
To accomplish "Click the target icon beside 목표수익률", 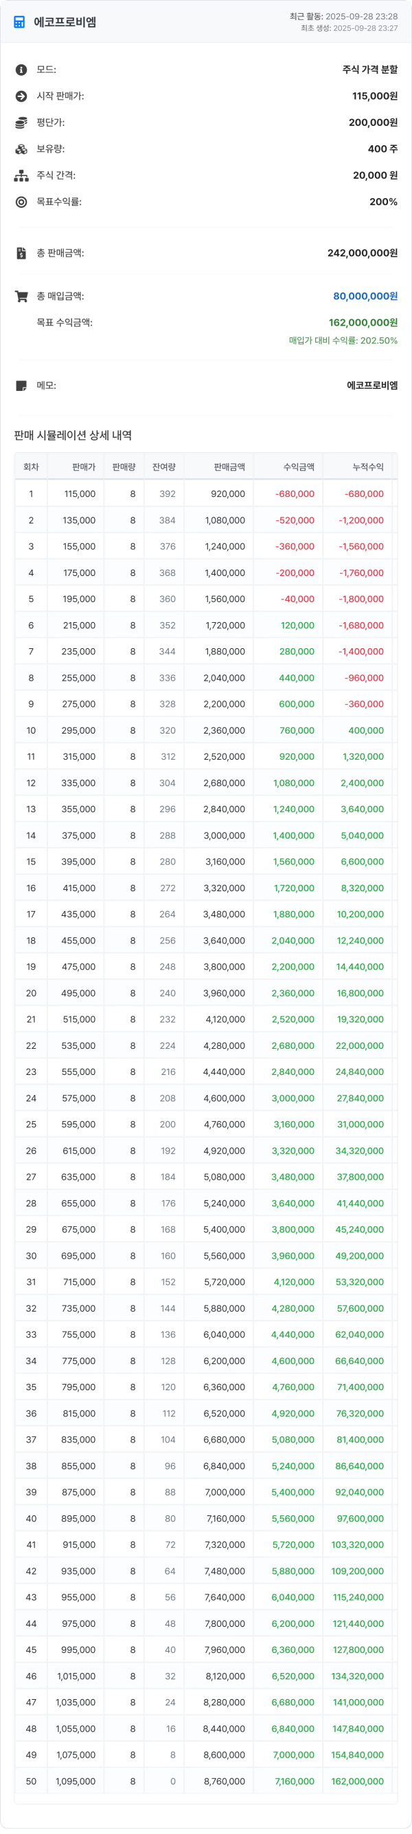I will point(21,202).
